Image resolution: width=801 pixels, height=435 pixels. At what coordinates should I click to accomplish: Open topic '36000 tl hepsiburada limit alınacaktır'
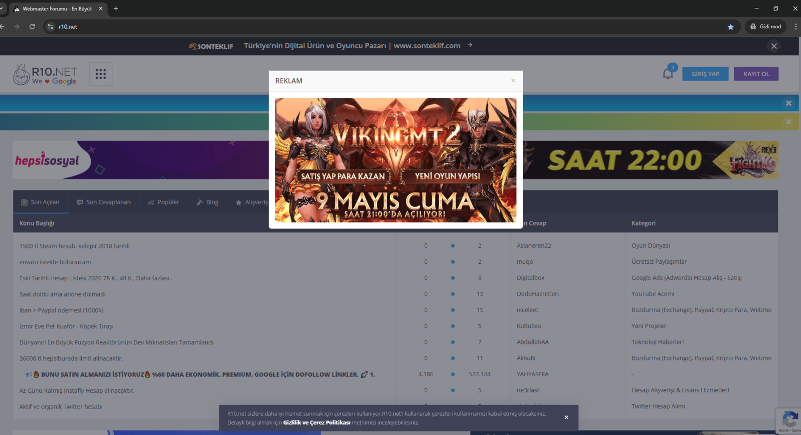(71, 358)
